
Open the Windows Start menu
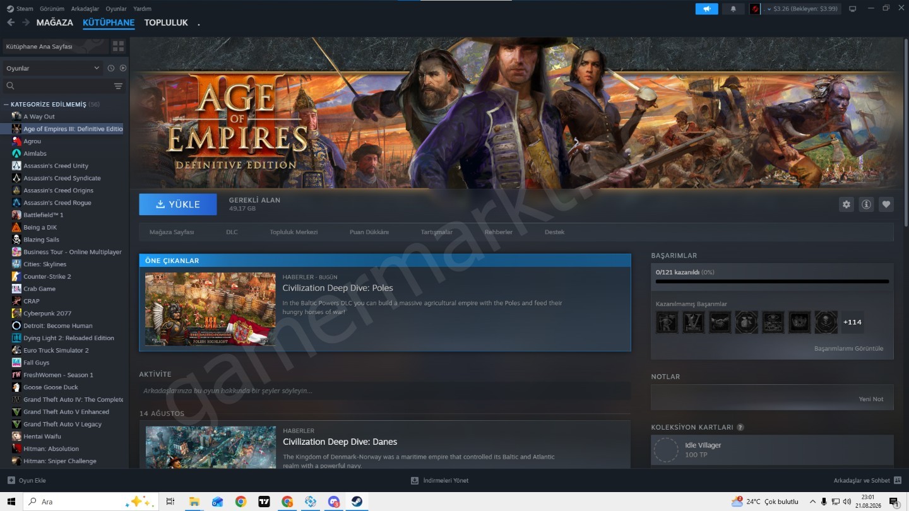click(x=11, y=502)
